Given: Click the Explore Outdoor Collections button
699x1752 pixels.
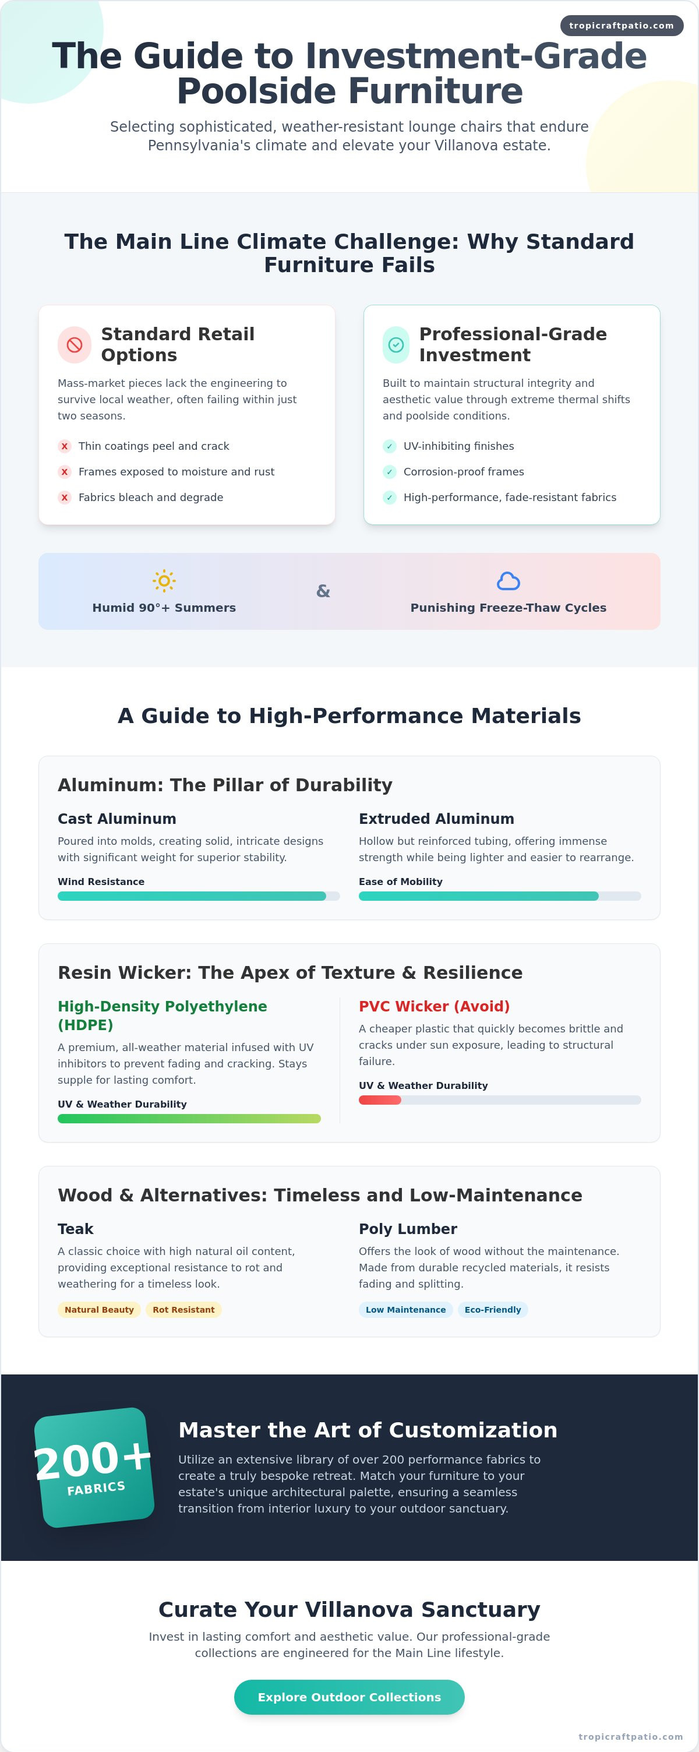Looking at the screenshot, I should pyautogui.click(x=349, y=1697).
